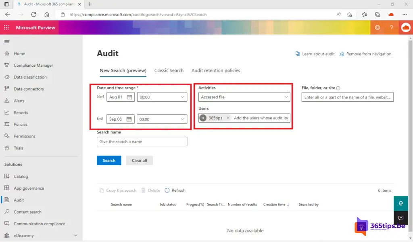The height and width of the screenshot is (242, 413).
Task: Click the File, folder, or site field
Action: [x=347, y=97]
